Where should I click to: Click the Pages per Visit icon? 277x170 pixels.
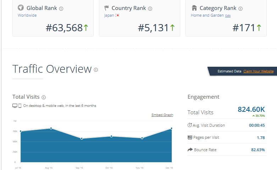pyautogui.click(x=190, y=137)
